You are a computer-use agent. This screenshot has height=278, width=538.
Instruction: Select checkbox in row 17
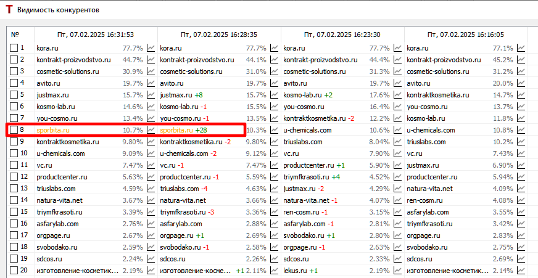pos(14,235)
